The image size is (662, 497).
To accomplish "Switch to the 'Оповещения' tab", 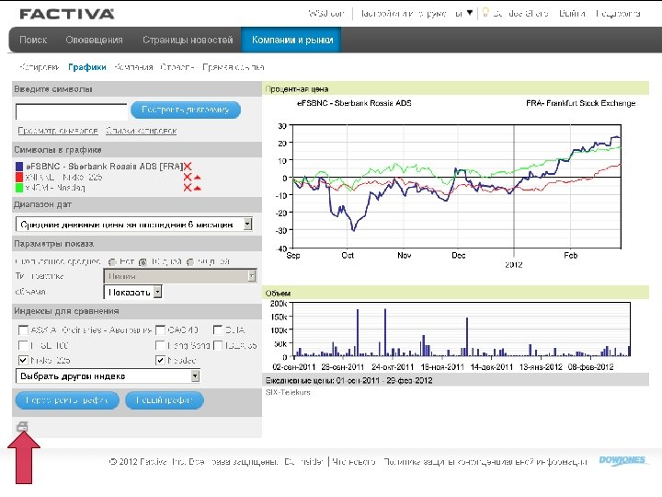I will 94,40.
